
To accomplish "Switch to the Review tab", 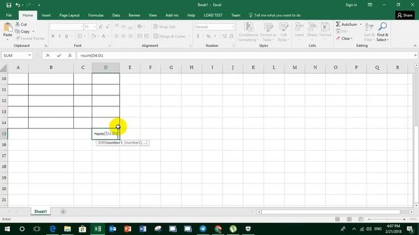I will tap(134, 15).
